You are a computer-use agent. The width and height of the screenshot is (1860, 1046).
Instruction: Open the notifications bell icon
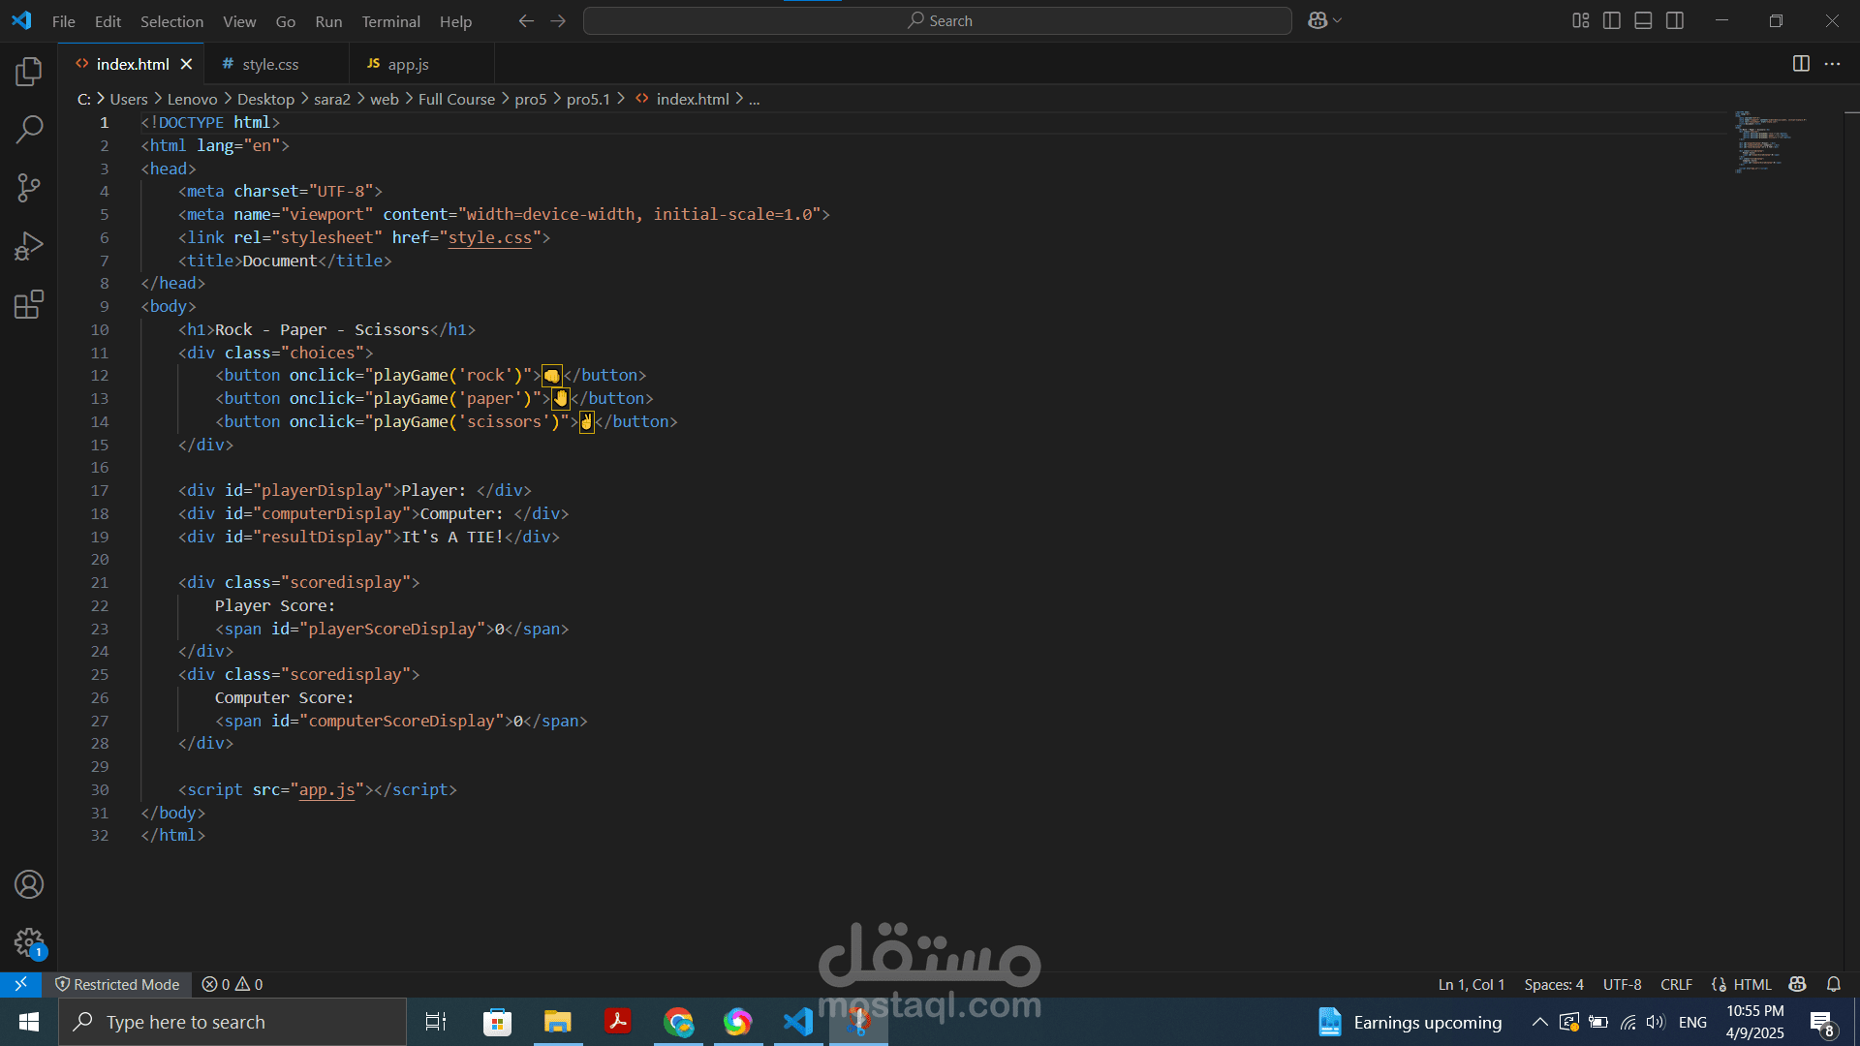(1834, 984)
